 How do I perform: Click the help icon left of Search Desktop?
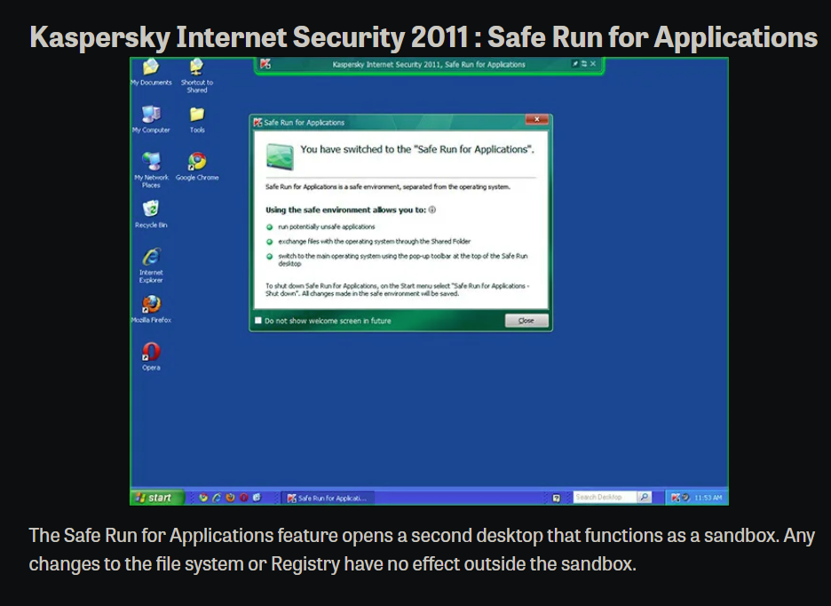coord(557,498)
